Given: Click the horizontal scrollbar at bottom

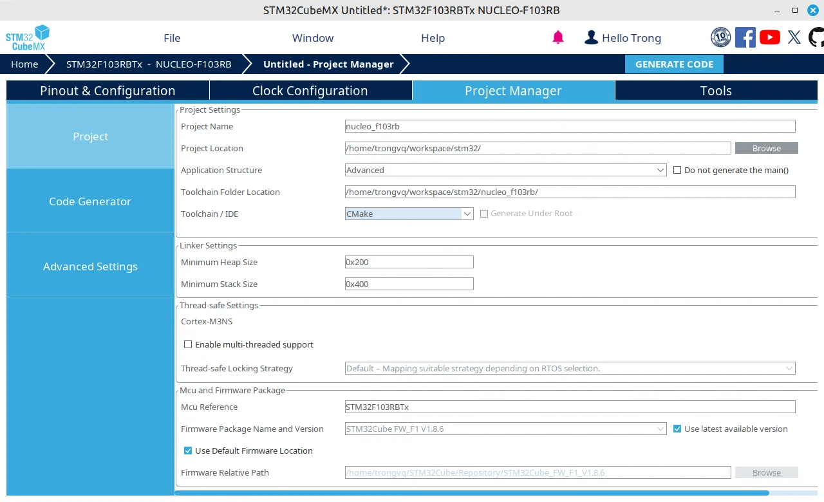Looking at the screenshot, I should click(x=471, y=493).
